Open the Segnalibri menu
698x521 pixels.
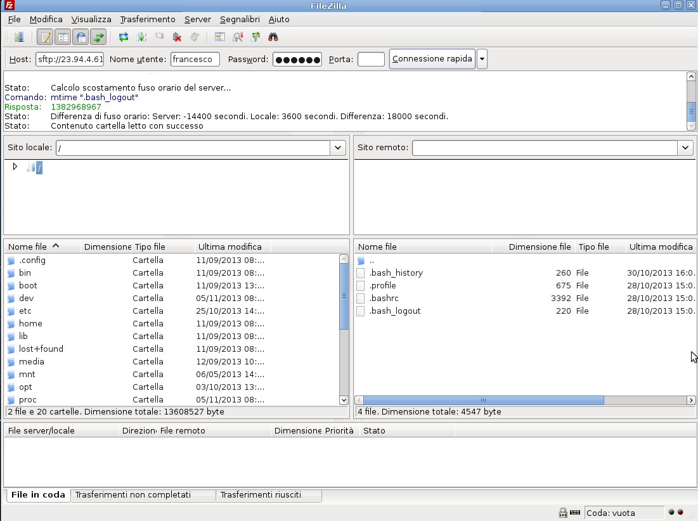[x=240, y=19]
